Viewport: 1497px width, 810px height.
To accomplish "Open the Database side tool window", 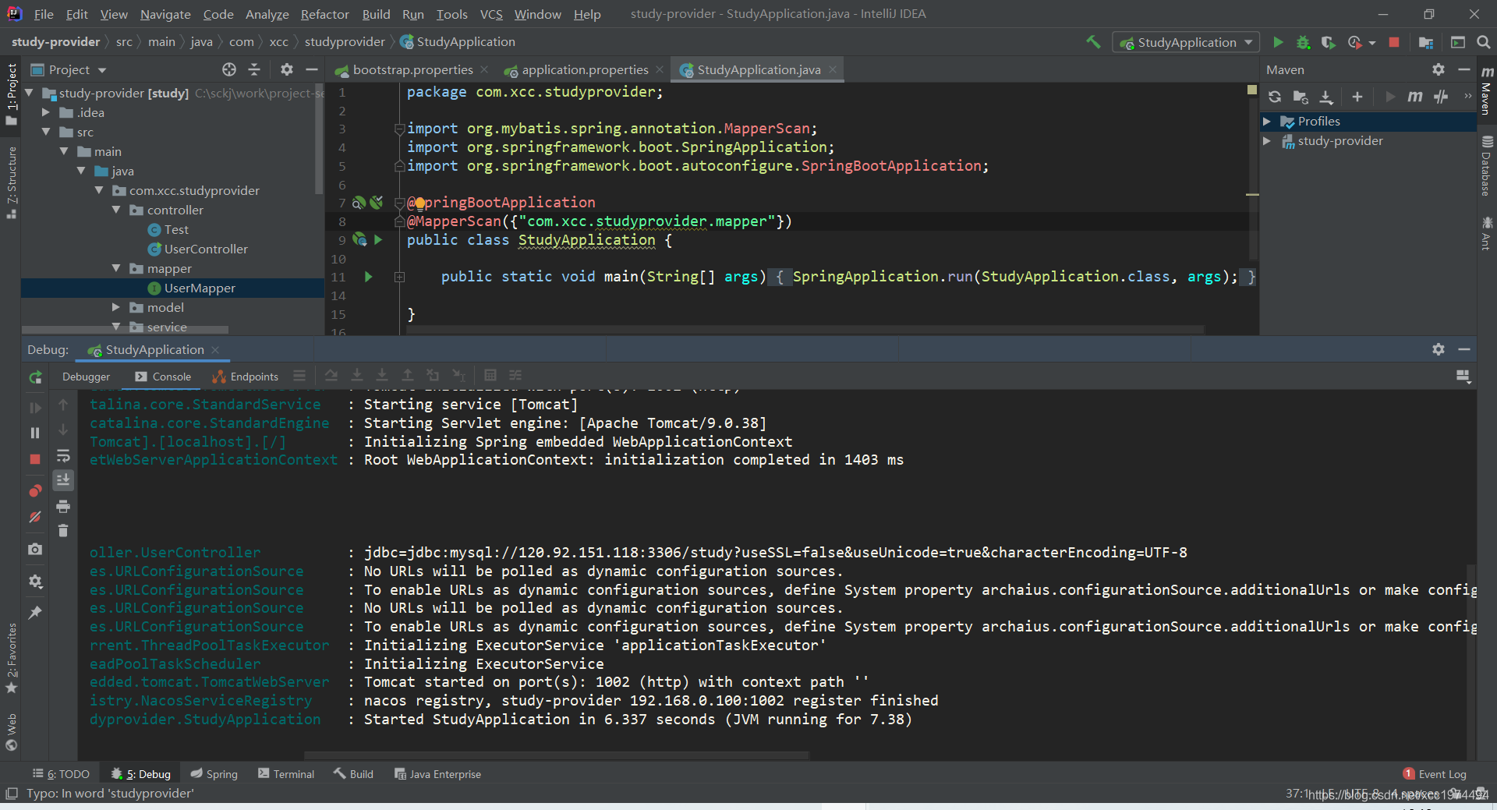I will (x=1486, y=165).
